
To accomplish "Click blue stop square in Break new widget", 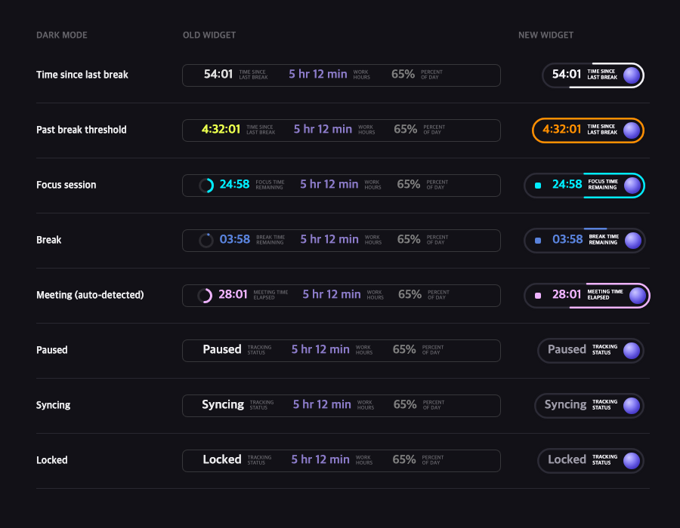I will (538, 240).
